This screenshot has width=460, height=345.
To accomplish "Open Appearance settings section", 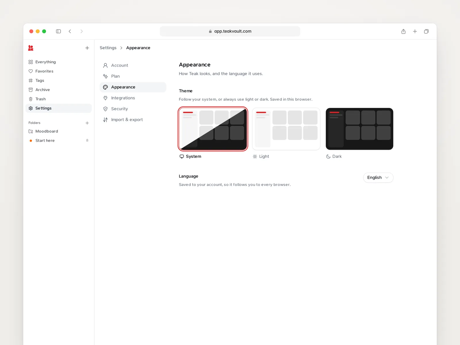I will 133,87.
